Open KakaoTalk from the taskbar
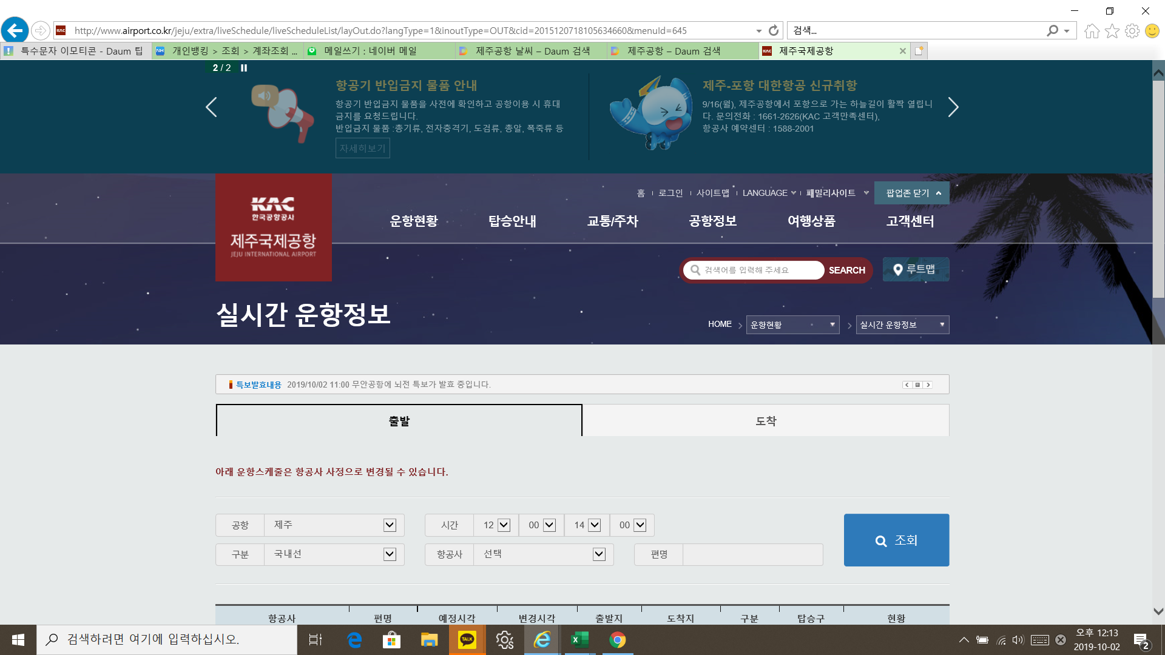This screenshot has height=655, width=1165. [467, 640]
